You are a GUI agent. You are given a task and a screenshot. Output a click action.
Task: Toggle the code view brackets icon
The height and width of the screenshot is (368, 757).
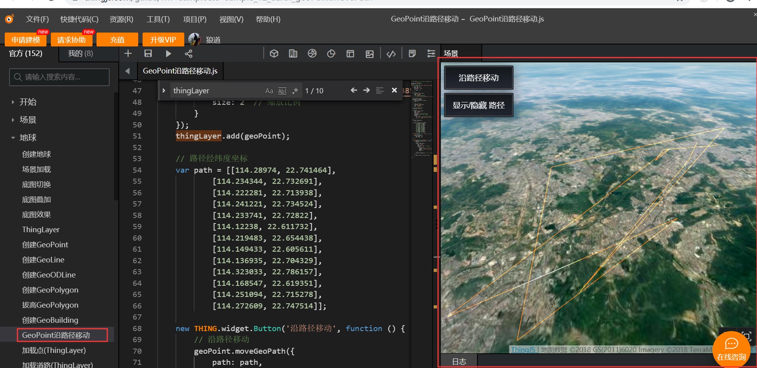[x=391, y=54]
